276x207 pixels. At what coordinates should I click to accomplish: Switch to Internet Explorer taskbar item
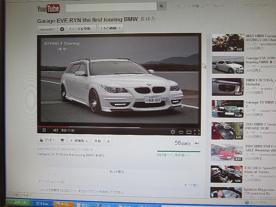pos(43,204)
